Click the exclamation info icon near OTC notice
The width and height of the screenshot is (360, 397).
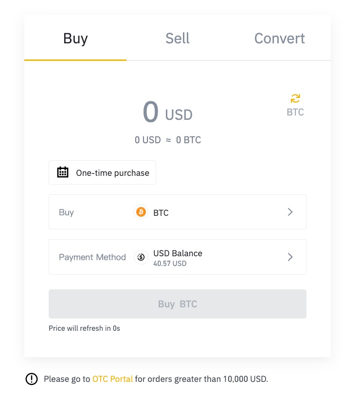pyautogui.click(x=32, y=379)
